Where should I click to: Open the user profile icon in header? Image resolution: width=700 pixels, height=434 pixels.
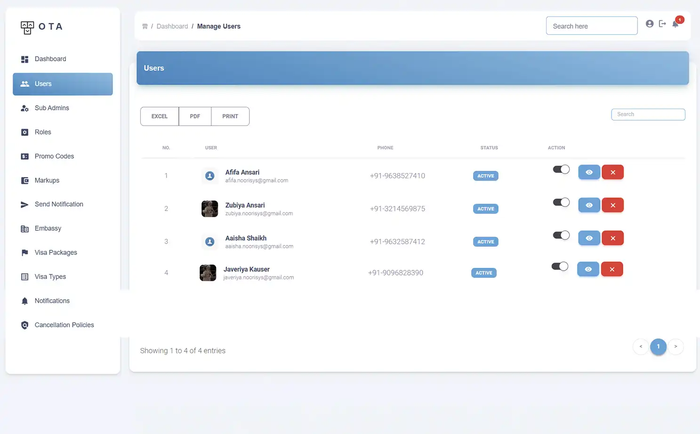[650, 24]
